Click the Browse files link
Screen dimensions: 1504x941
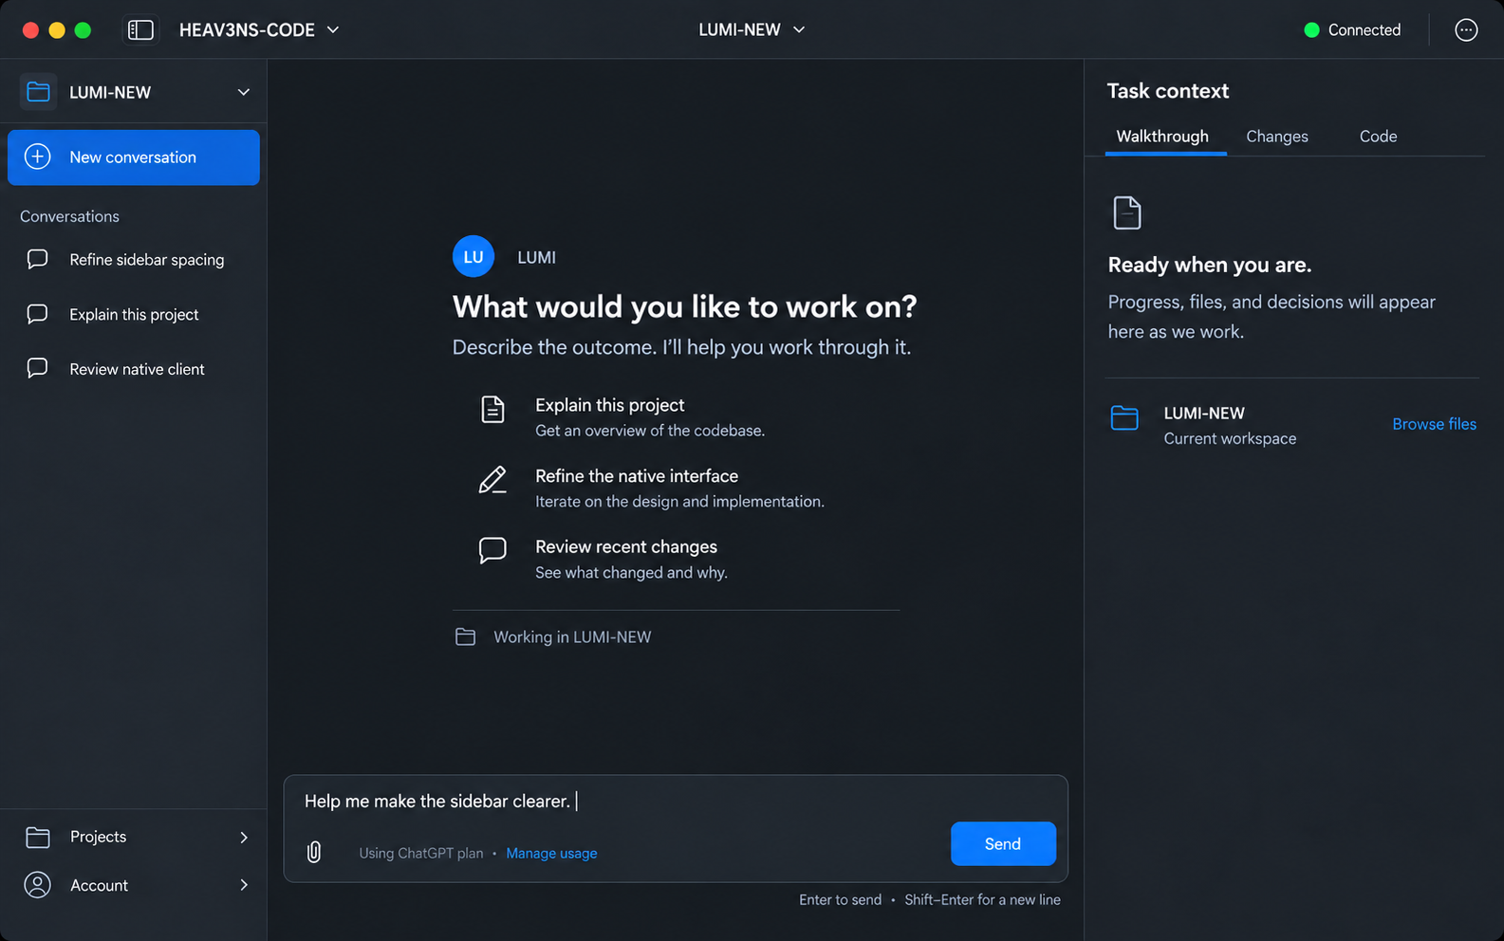(x=1434, y=424)
